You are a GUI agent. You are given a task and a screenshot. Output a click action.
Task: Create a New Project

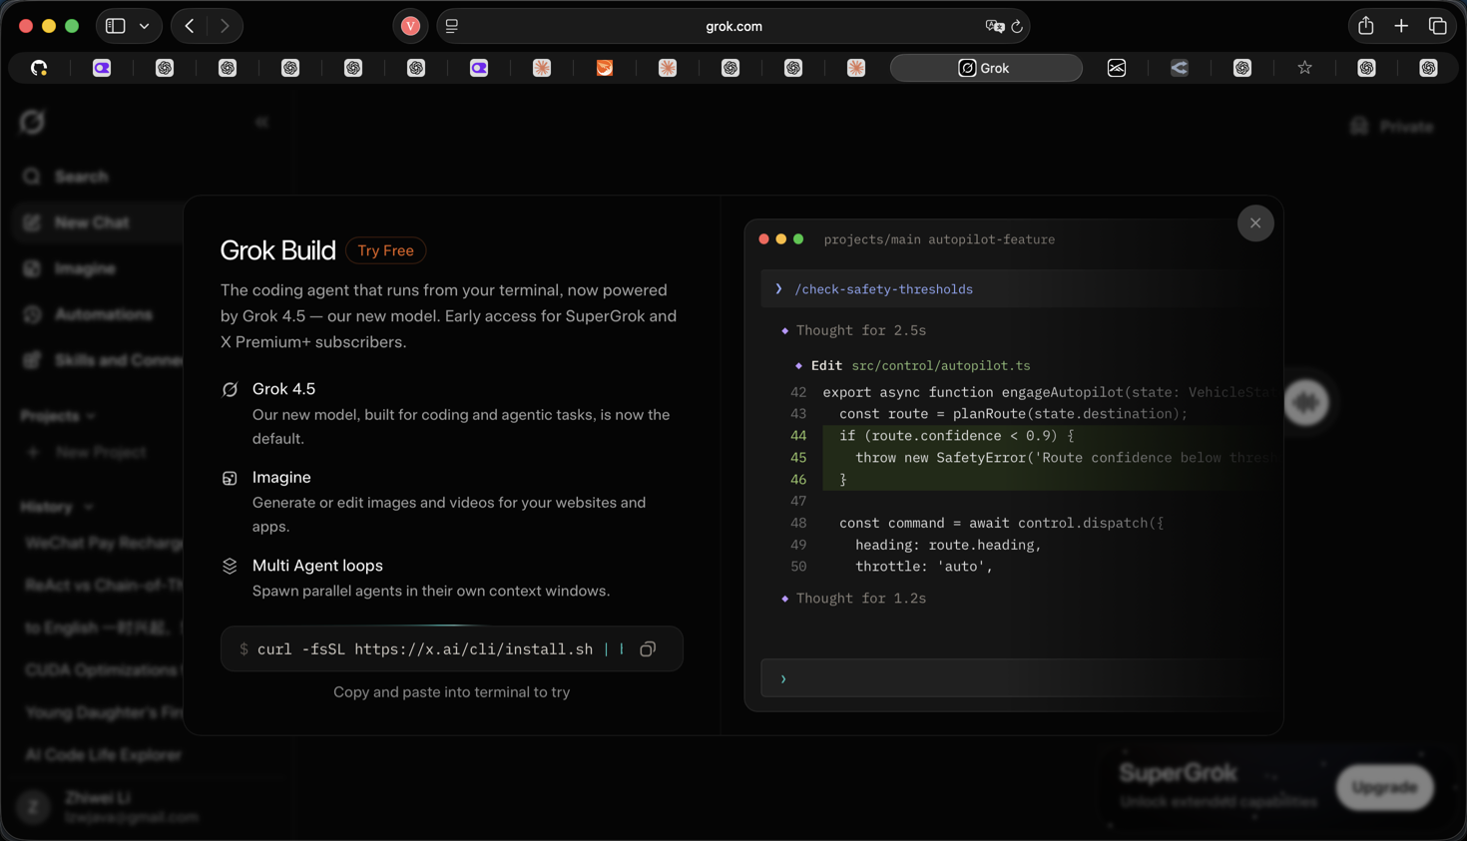click(86, 452)
